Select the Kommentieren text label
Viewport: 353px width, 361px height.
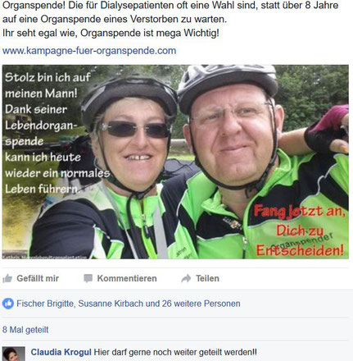point(127,278)
